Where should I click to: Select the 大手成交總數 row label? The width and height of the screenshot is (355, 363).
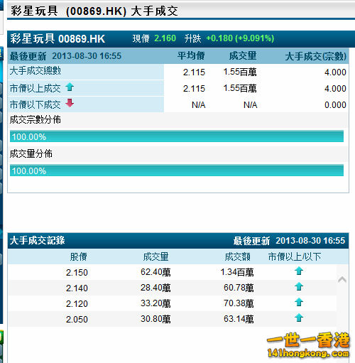point(35,70)
